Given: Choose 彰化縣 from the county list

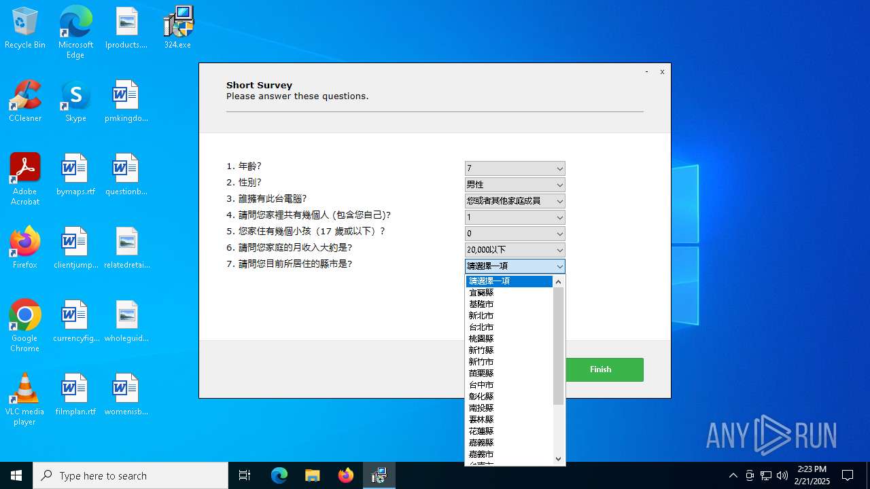Looking at the screenshot, I should (x=509, y=397).
